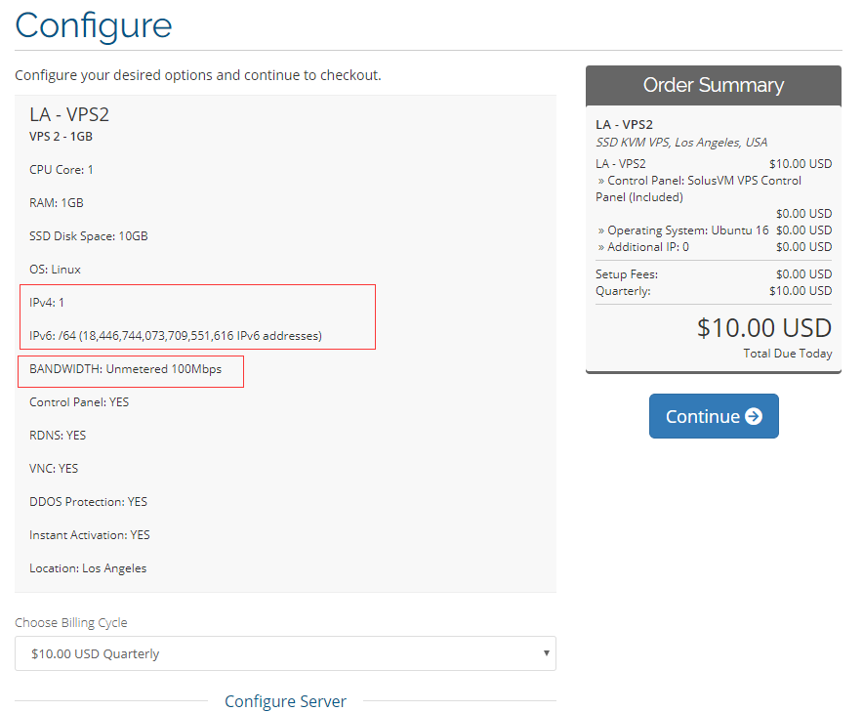
Task: Click the '$10.00 USD' total amount
Action: pos(764,327)
